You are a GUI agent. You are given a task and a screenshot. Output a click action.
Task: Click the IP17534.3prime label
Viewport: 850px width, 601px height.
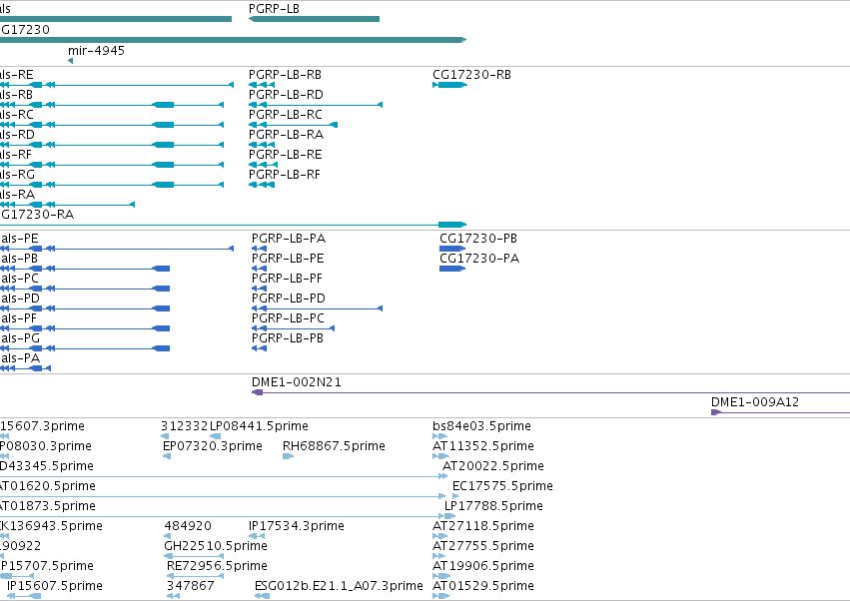coord(296,526)
